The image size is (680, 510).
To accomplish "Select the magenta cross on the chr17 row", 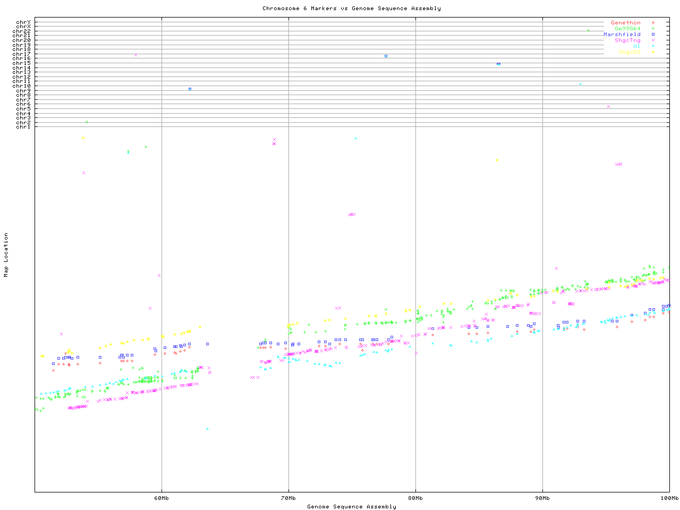I will [135, 55].
